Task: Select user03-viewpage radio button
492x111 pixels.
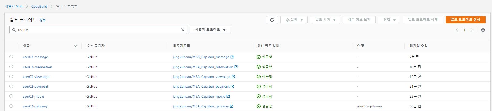Action: (x=11, y=76)
